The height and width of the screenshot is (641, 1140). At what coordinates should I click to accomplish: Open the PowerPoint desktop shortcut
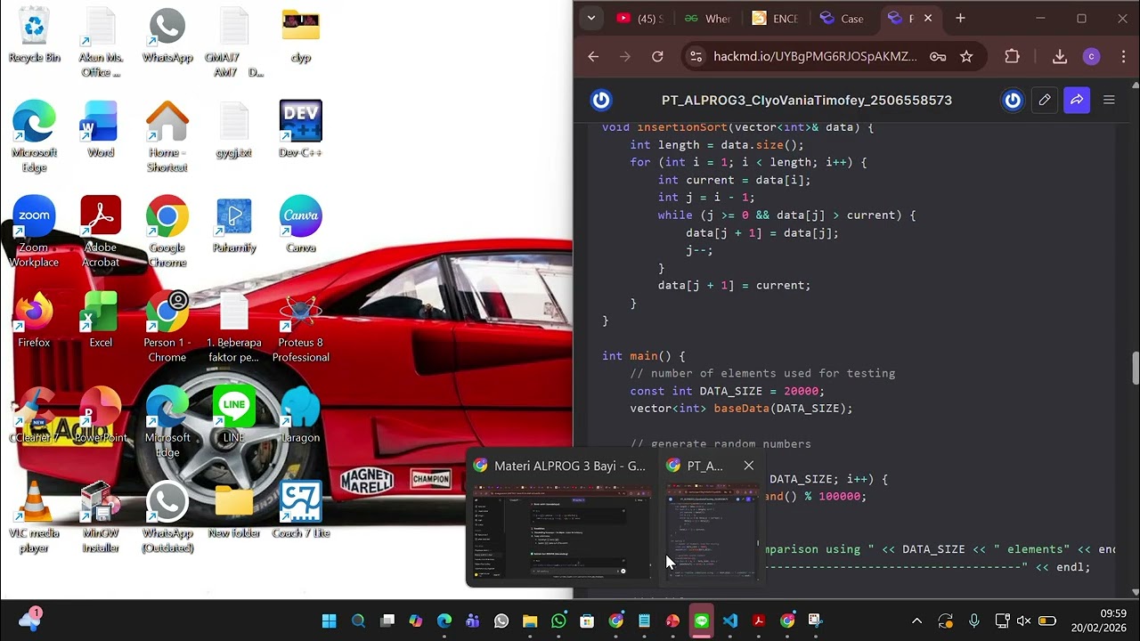(x=101, y=415)
